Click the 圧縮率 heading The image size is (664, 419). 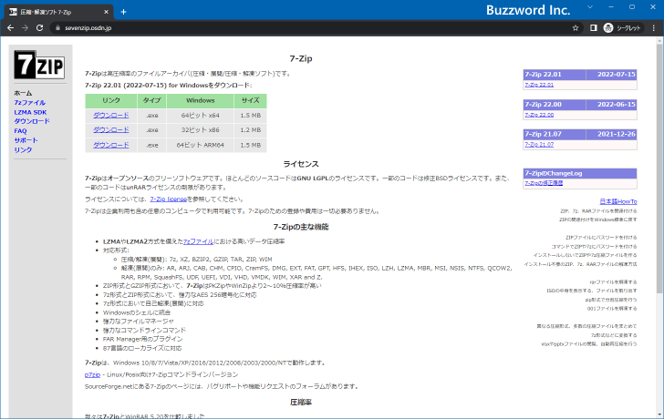click(301, 402)
